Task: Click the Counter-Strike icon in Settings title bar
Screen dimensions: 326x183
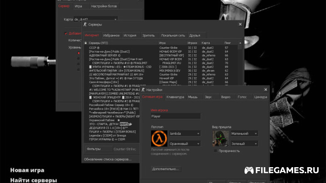Action: click(143, 90)
